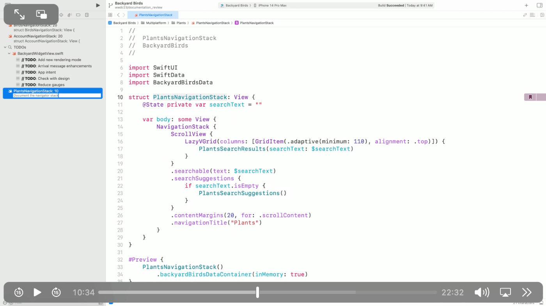Screen dimensions: 546x306
Task: Open the related items grid icon
Action: 110,15
